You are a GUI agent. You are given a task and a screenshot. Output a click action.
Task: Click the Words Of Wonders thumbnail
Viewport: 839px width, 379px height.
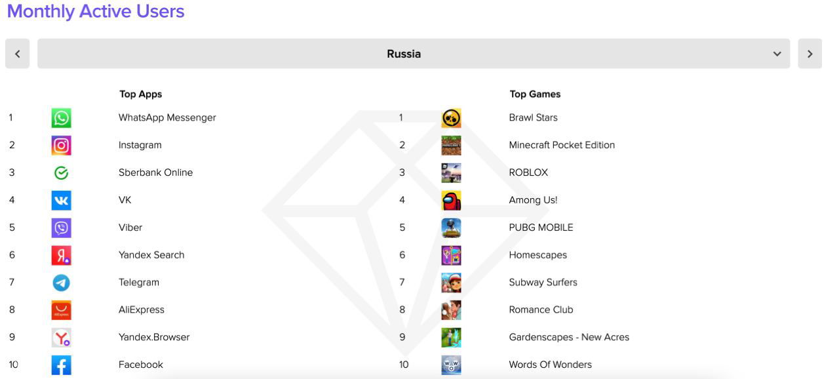click(451, 365)
